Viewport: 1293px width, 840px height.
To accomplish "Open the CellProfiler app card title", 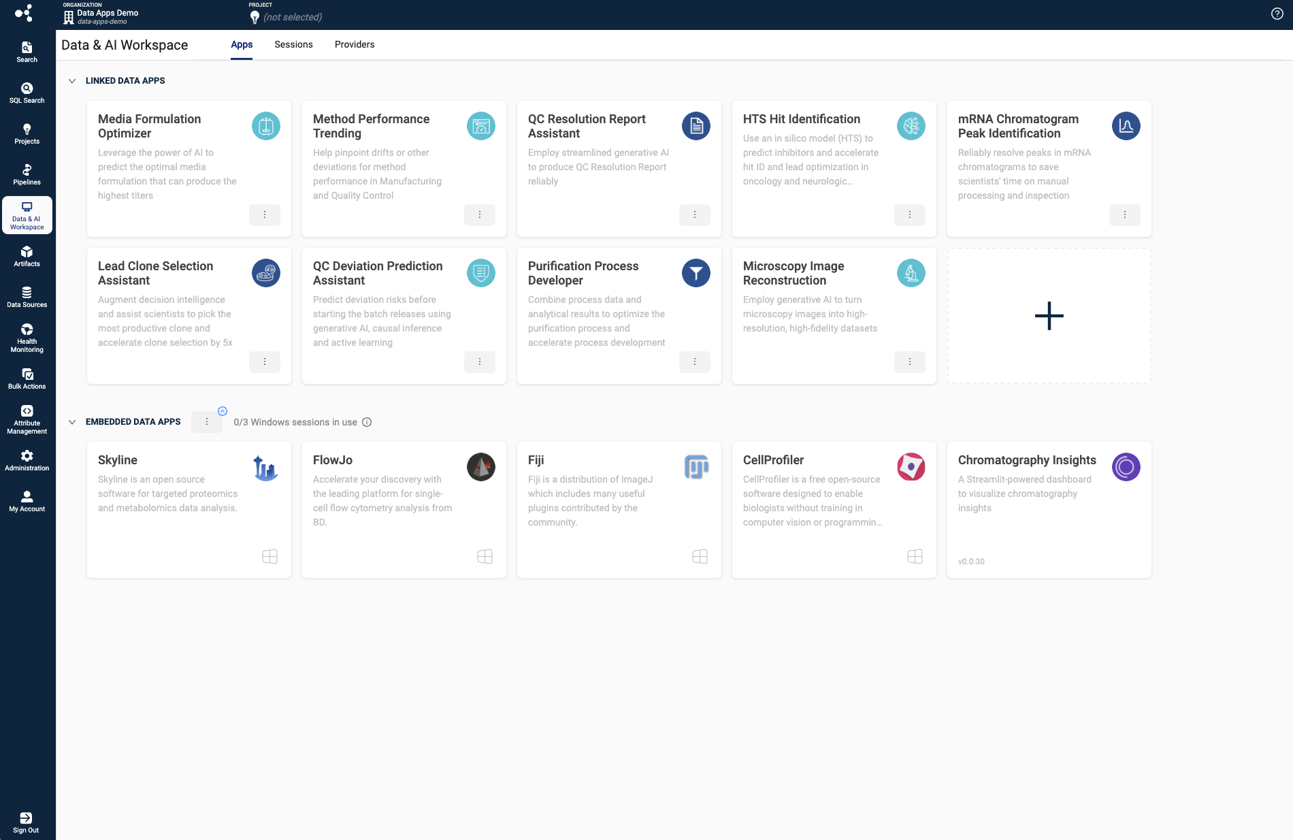I will (773, 460).
